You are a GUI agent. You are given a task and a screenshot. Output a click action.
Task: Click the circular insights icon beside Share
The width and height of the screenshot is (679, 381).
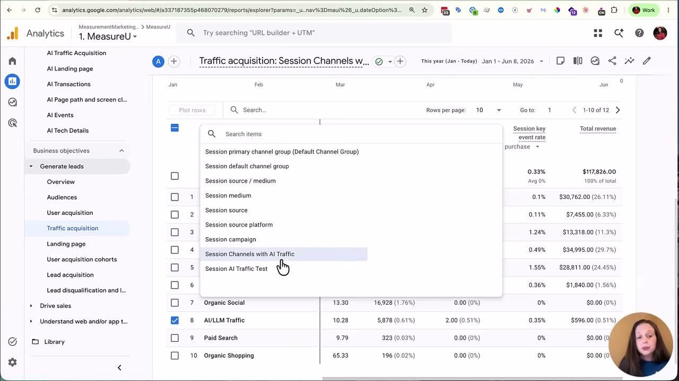(x=595, y=61)
